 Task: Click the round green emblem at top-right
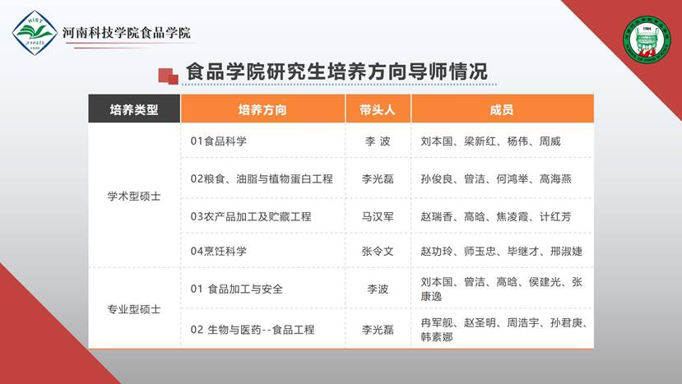coord(646,39)
